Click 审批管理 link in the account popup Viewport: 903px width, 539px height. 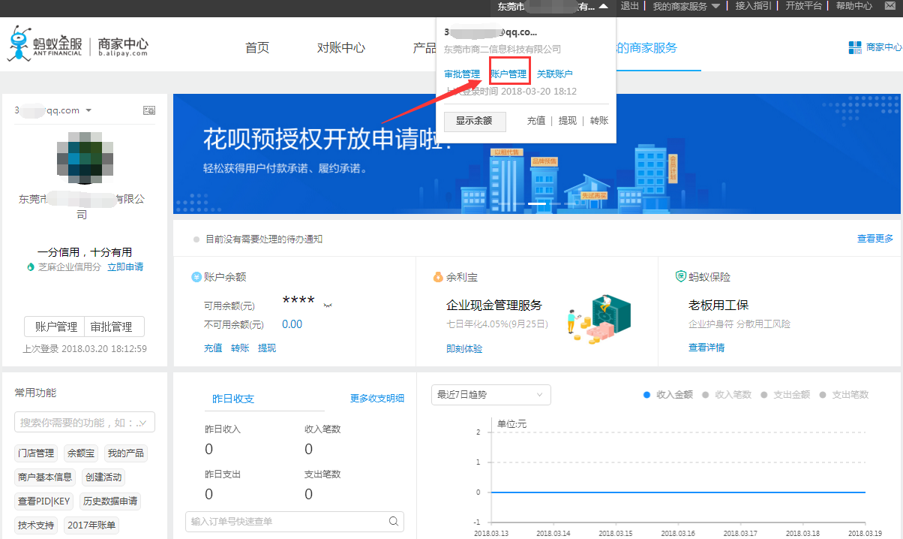point(462,74)
